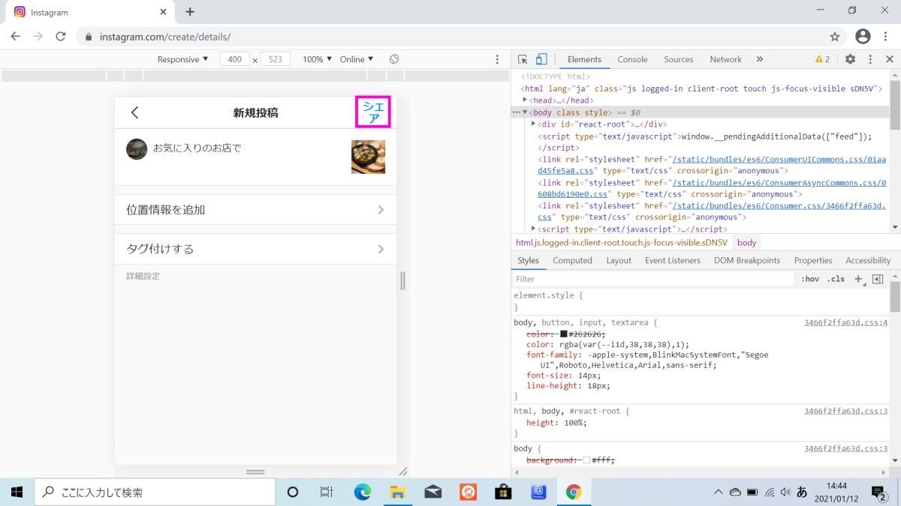Open ConsumerUICommons.css stylesheet link
Viewport: 901px width, 506px height.
click(x=779, y=160)
